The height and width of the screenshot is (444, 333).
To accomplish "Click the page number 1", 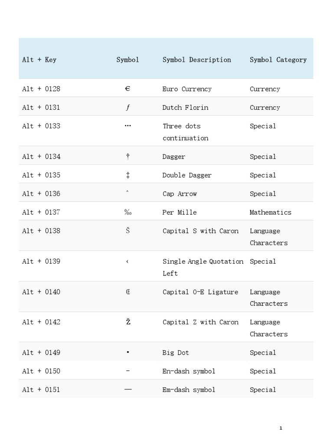I will click(x=281, y=428).
